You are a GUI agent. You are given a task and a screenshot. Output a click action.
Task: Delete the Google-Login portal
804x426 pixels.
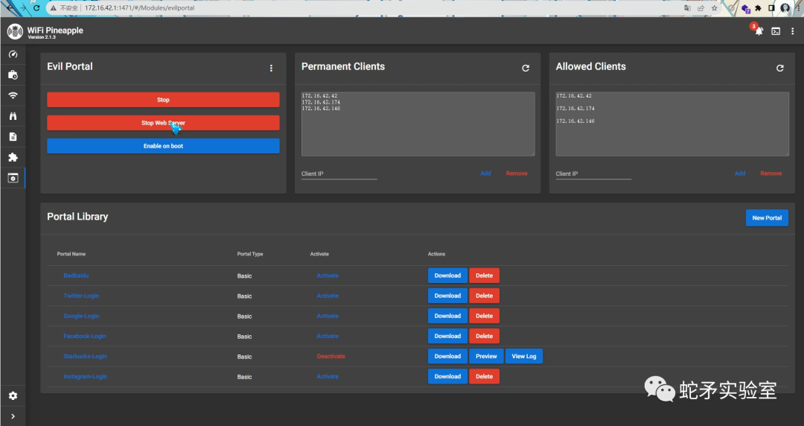[x=484, y=317]
